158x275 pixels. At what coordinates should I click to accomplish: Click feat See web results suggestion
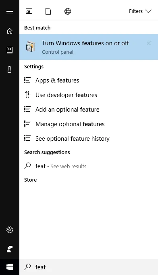89,166
